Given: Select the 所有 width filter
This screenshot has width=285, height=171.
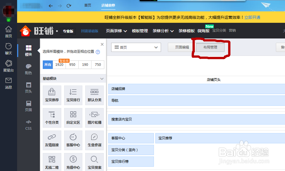Looking at the screenshot, I should [x=48, y=65].
